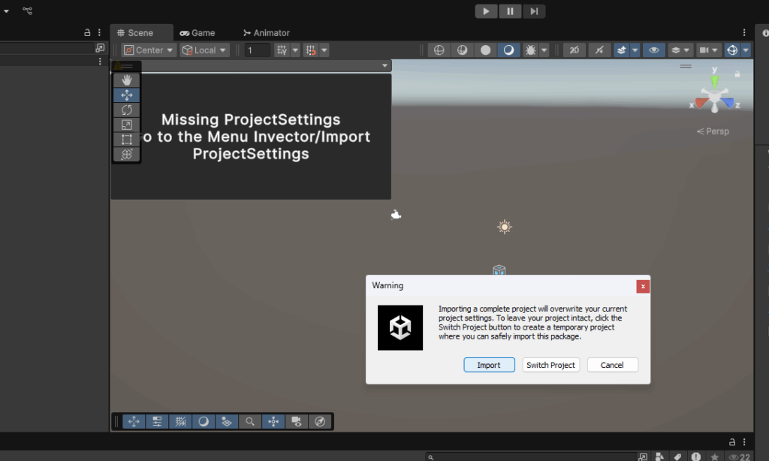Toggle scene lighting button

[599, 50]
